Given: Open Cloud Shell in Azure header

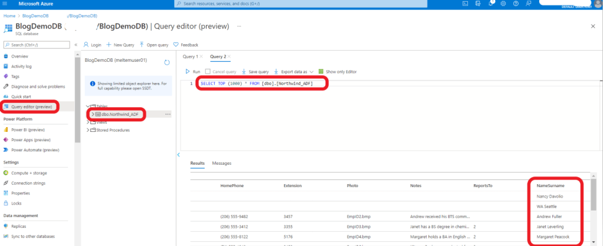Looking at the screenshot, I should point(466,4).
